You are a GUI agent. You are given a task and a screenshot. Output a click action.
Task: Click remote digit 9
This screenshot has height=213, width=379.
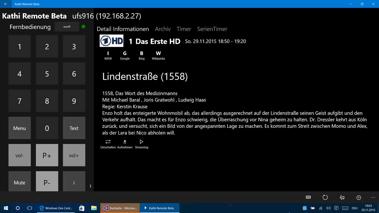pos(74,101)
